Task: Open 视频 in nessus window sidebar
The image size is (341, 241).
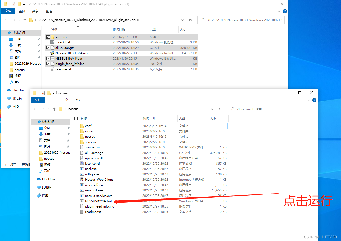Action: [47, 165]
